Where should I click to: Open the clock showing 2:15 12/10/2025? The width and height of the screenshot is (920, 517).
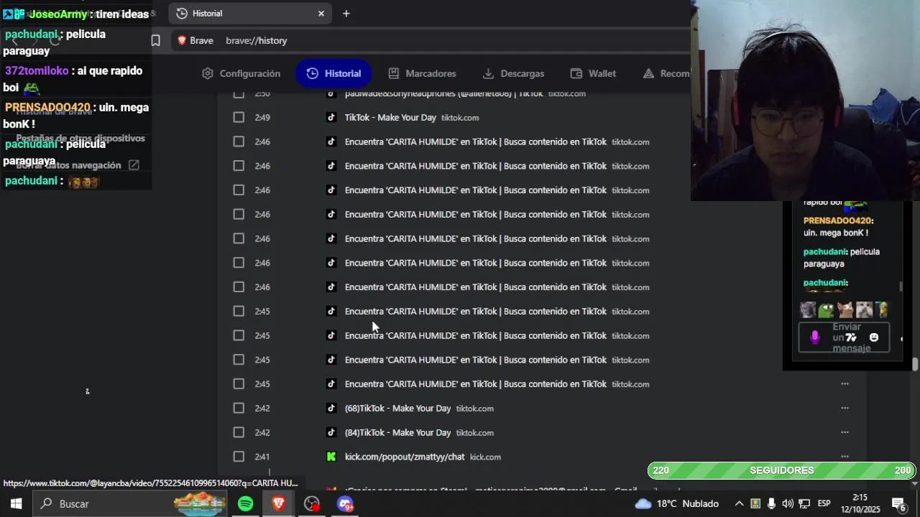click(x=860, y=504)
